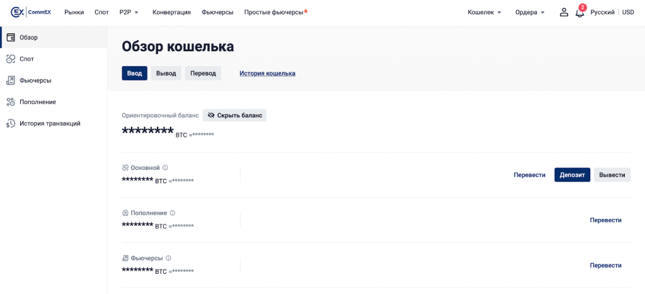Open Рынки in the top navigation
645x294 pixels.
click(x=74, y=12)
